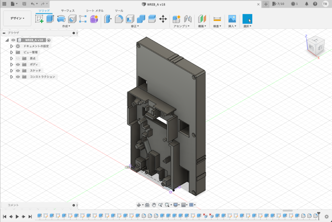Select the Press Pull tool
Viewport: 332px width, 222px height.
(x=108, y=19)
